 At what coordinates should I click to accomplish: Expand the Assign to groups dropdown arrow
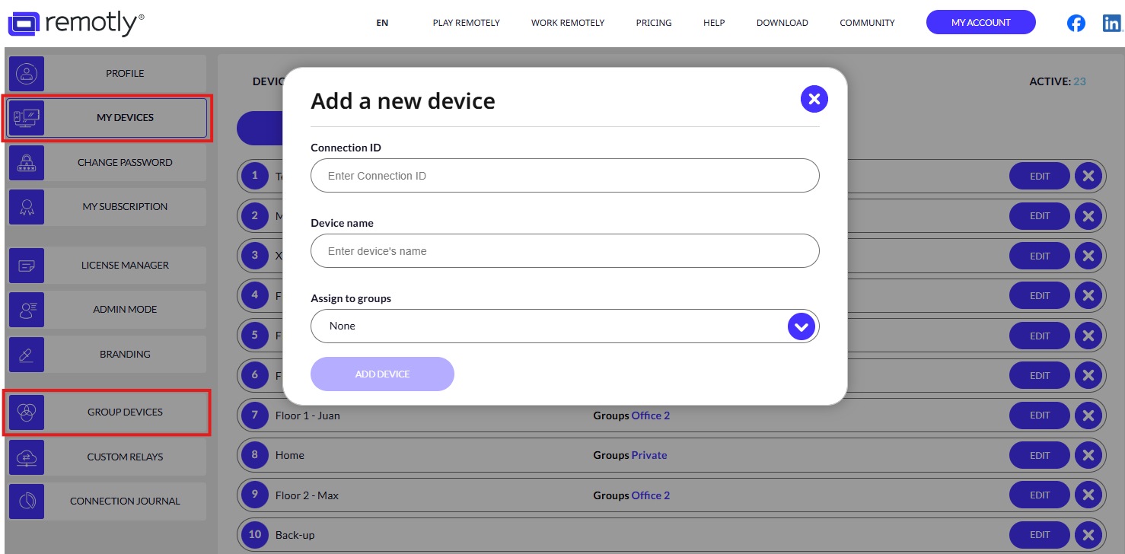(x=801, y=326)
